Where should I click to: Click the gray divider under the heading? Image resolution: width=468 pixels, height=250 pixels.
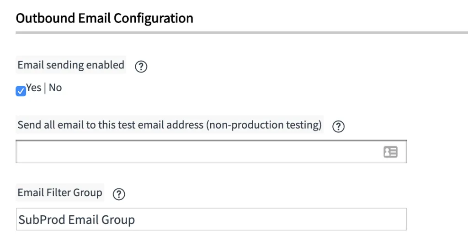coord(241,32)
